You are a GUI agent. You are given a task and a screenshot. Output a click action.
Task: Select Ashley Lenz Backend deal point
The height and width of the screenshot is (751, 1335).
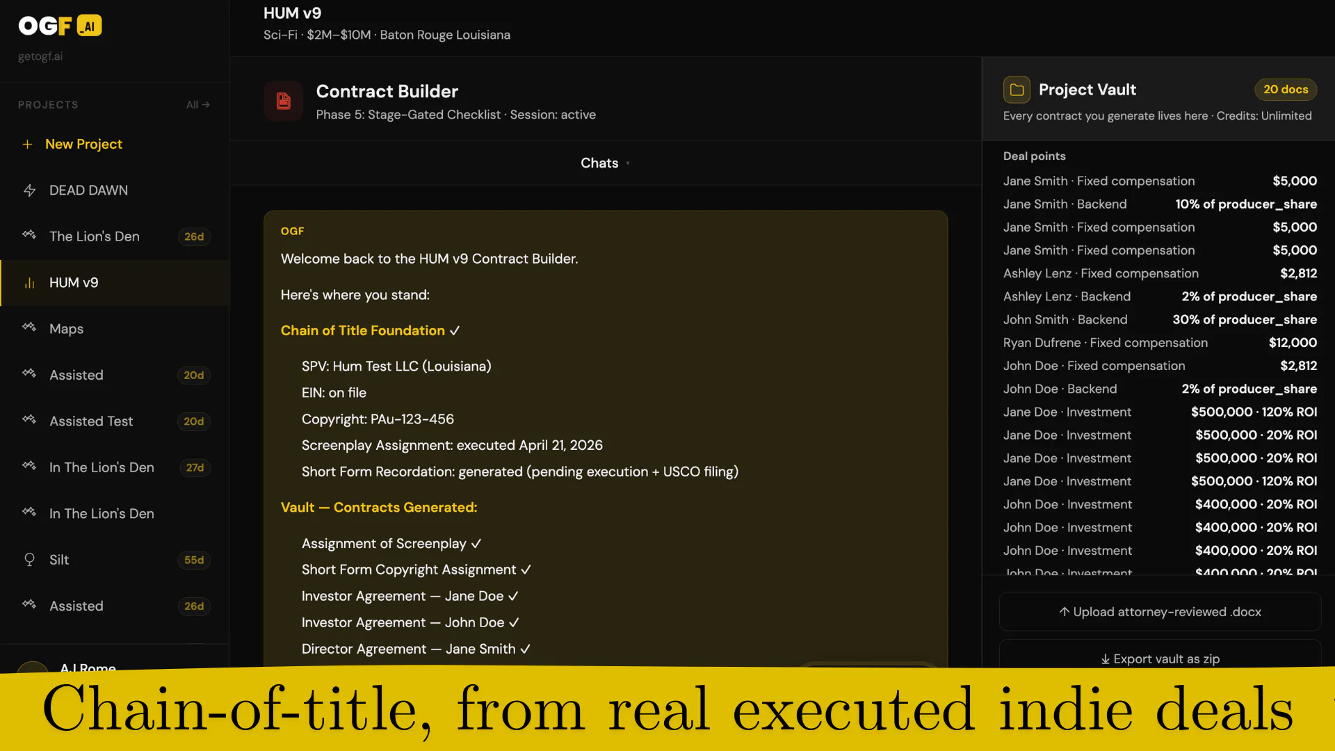1160,297
